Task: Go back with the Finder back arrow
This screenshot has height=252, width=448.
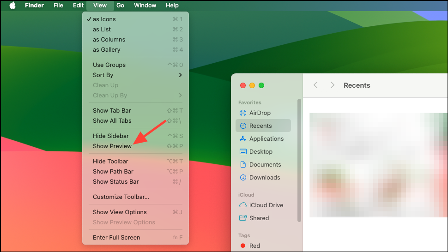Action: point(316,85)
